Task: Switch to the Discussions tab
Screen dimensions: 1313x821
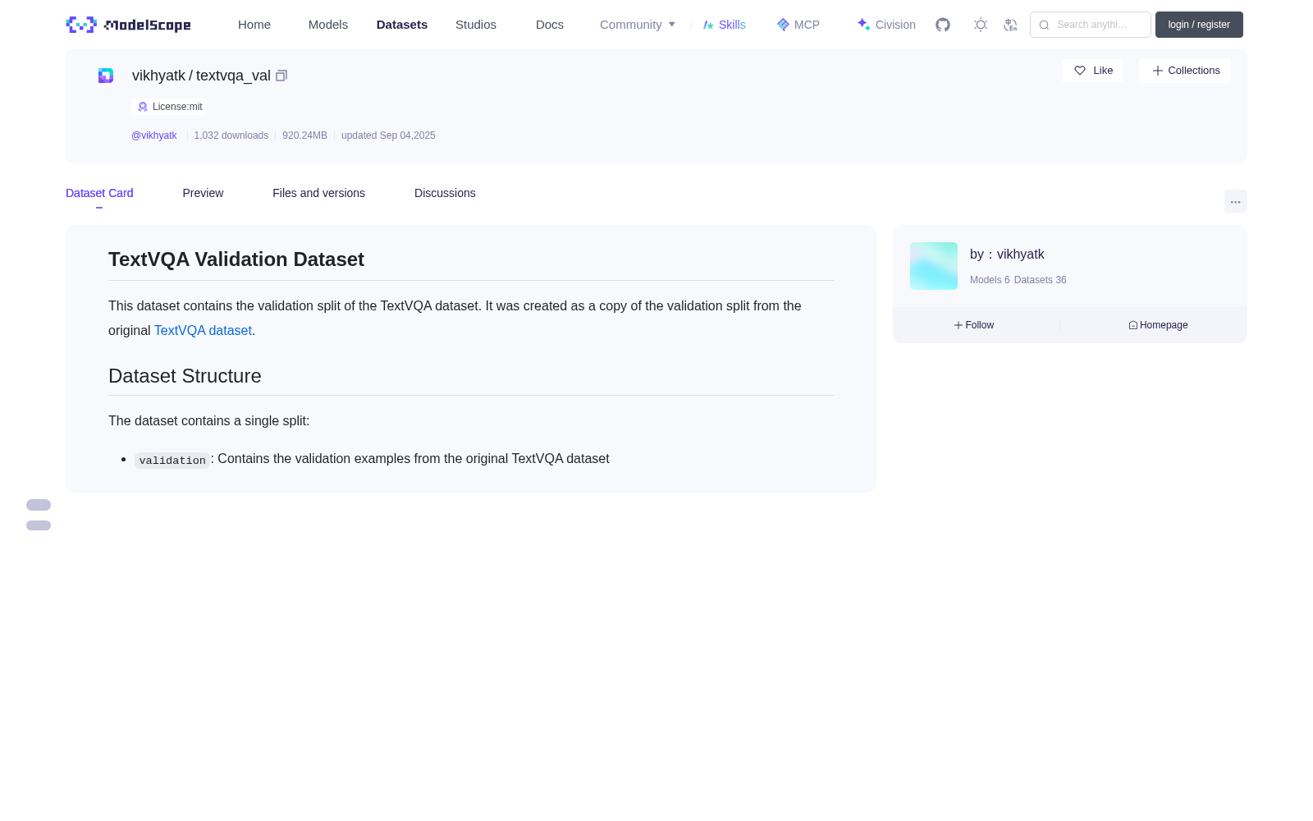Action: click(445, 193)
